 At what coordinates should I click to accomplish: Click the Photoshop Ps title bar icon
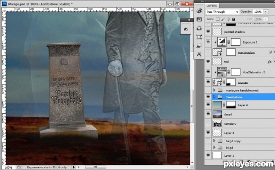(x=4, y=4)
